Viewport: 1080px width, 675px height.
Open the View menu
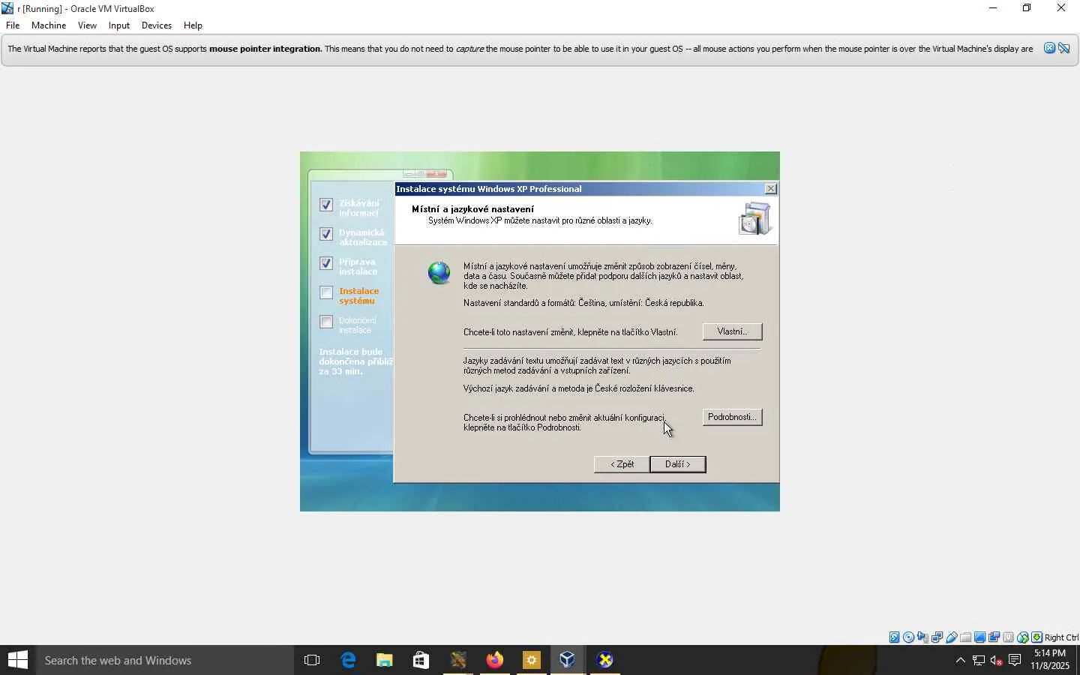click(x=87, y=25)
